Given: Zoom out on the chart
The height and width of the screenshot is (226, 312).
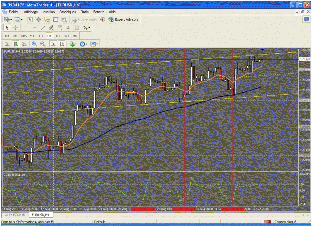Looking at the screenshot, I should 43,44.
